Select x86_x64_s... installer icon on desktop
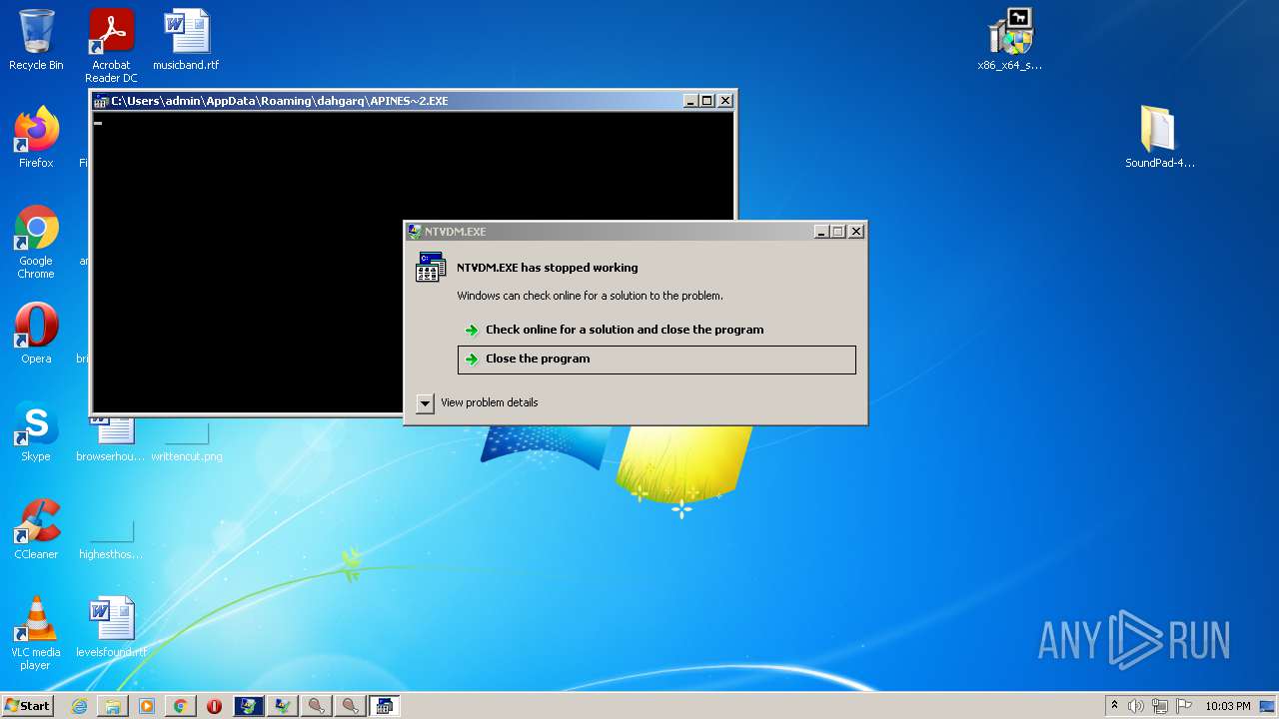The image size is (1279, 719). (x=1009, y=41)
